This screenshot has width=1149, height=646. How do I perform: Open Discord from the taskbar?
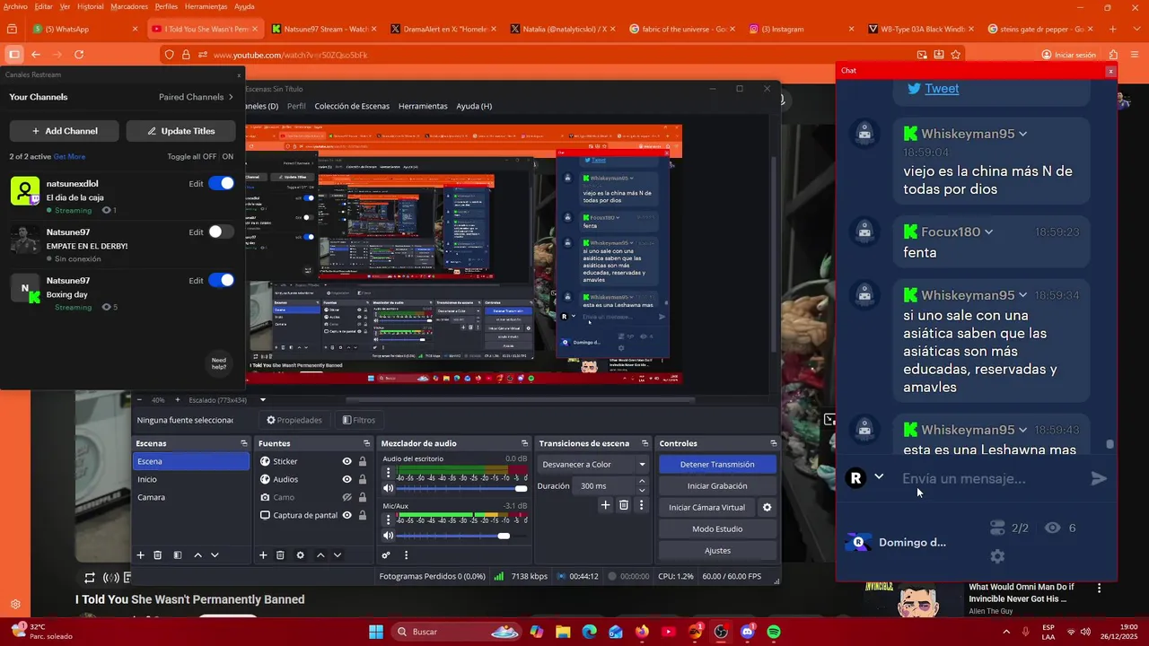[x=747, y=632]
